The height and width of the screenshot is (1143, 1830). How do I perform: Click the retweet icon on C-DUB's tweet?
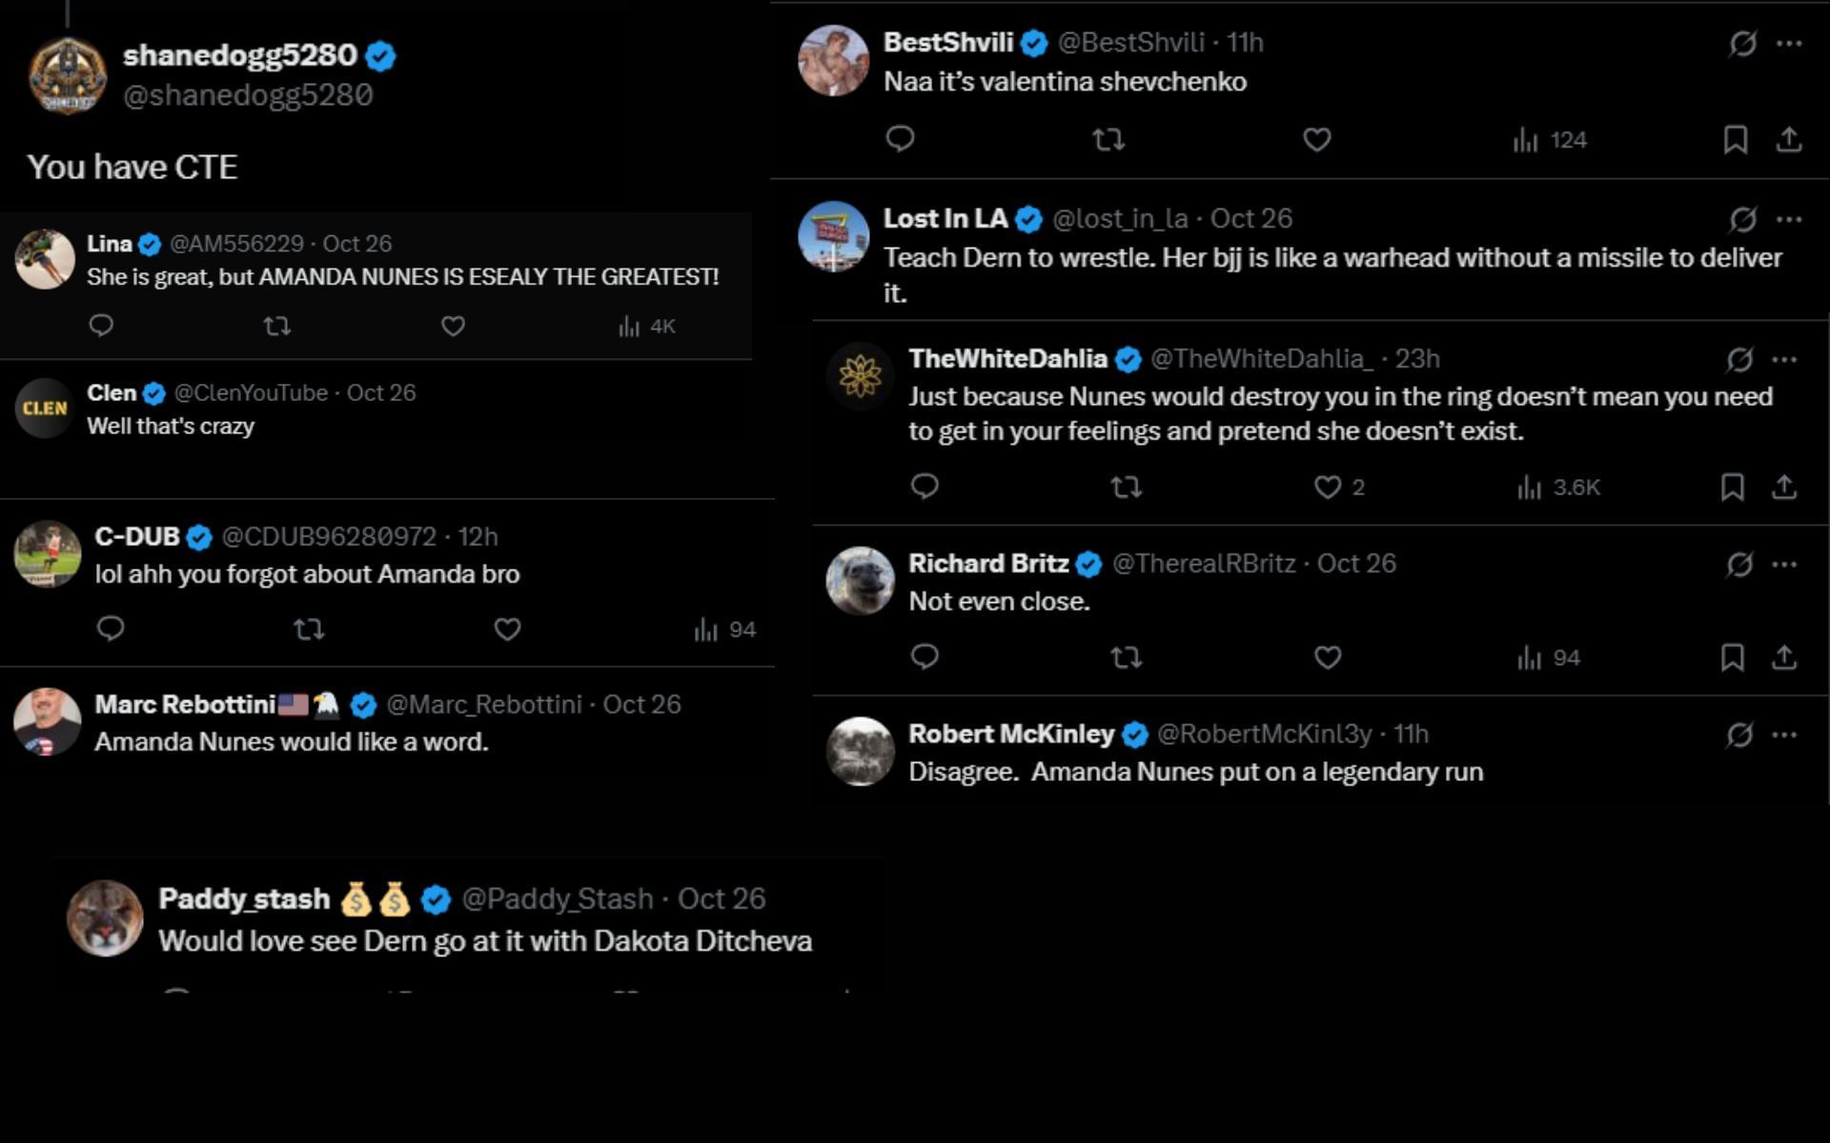309,630
